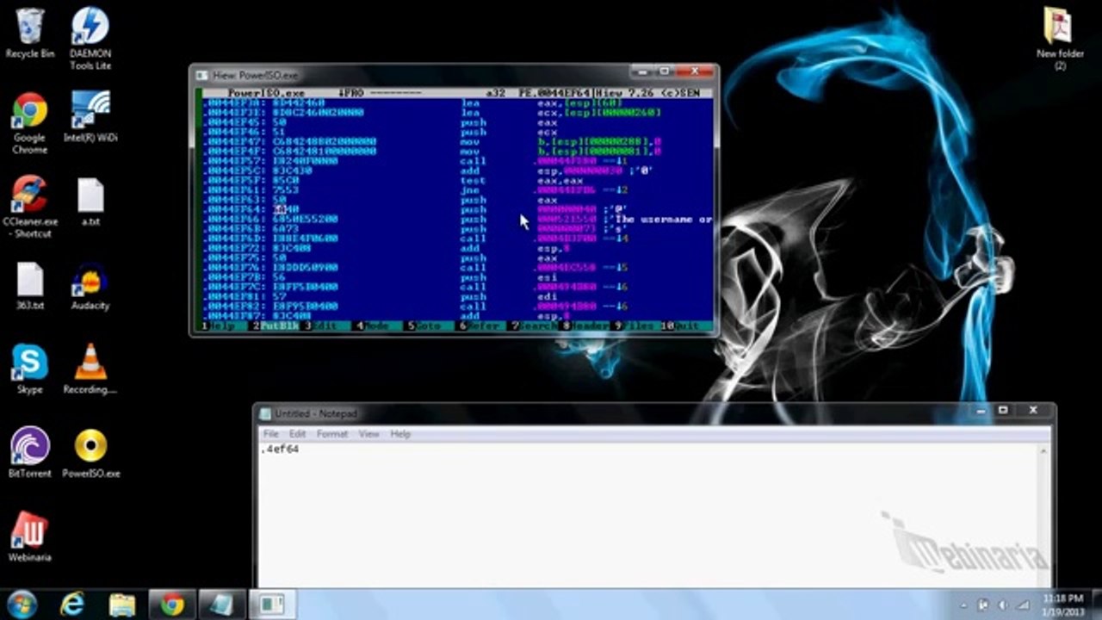Image resolution: width=1102 pixels, height=620 pixels.
Task: Switch to Hiew console taskbar button
Action: tap(272, 604)
